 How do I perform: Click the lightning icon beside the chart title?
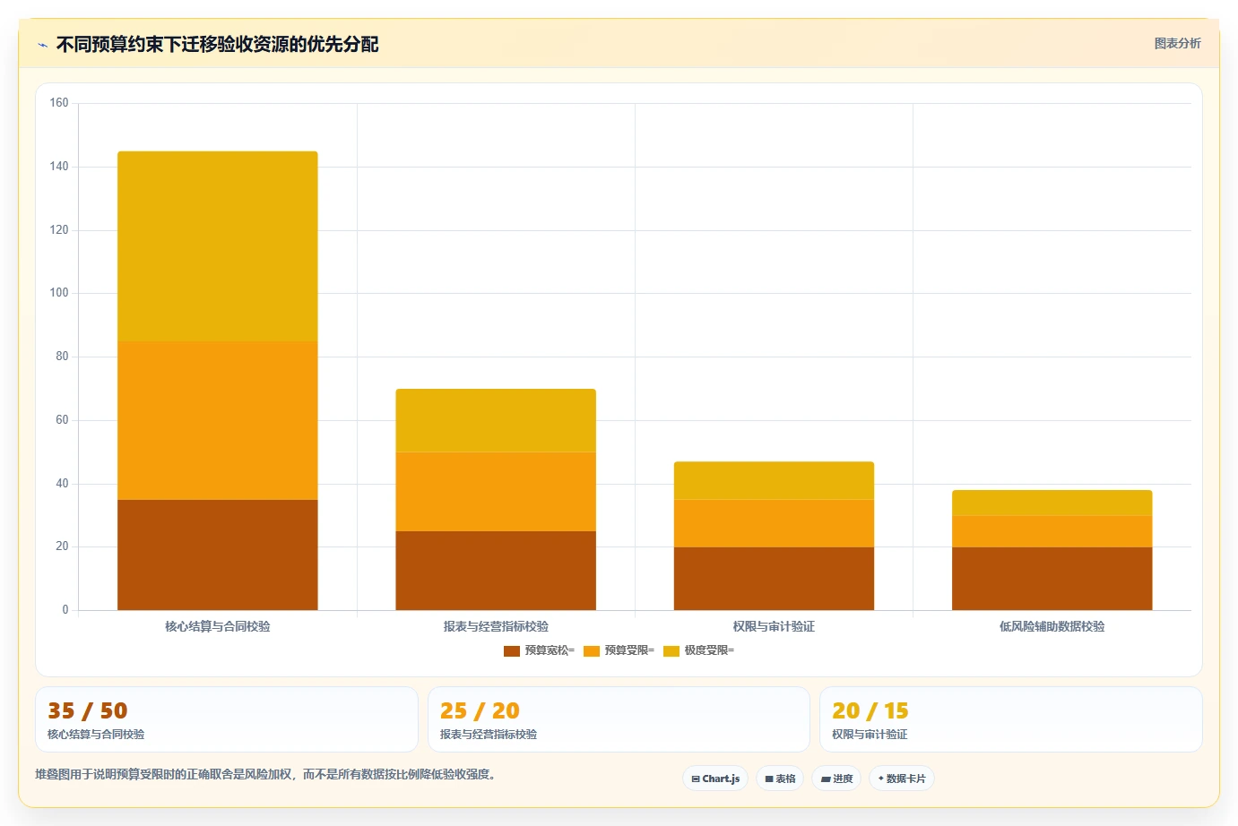click(42, 45)
